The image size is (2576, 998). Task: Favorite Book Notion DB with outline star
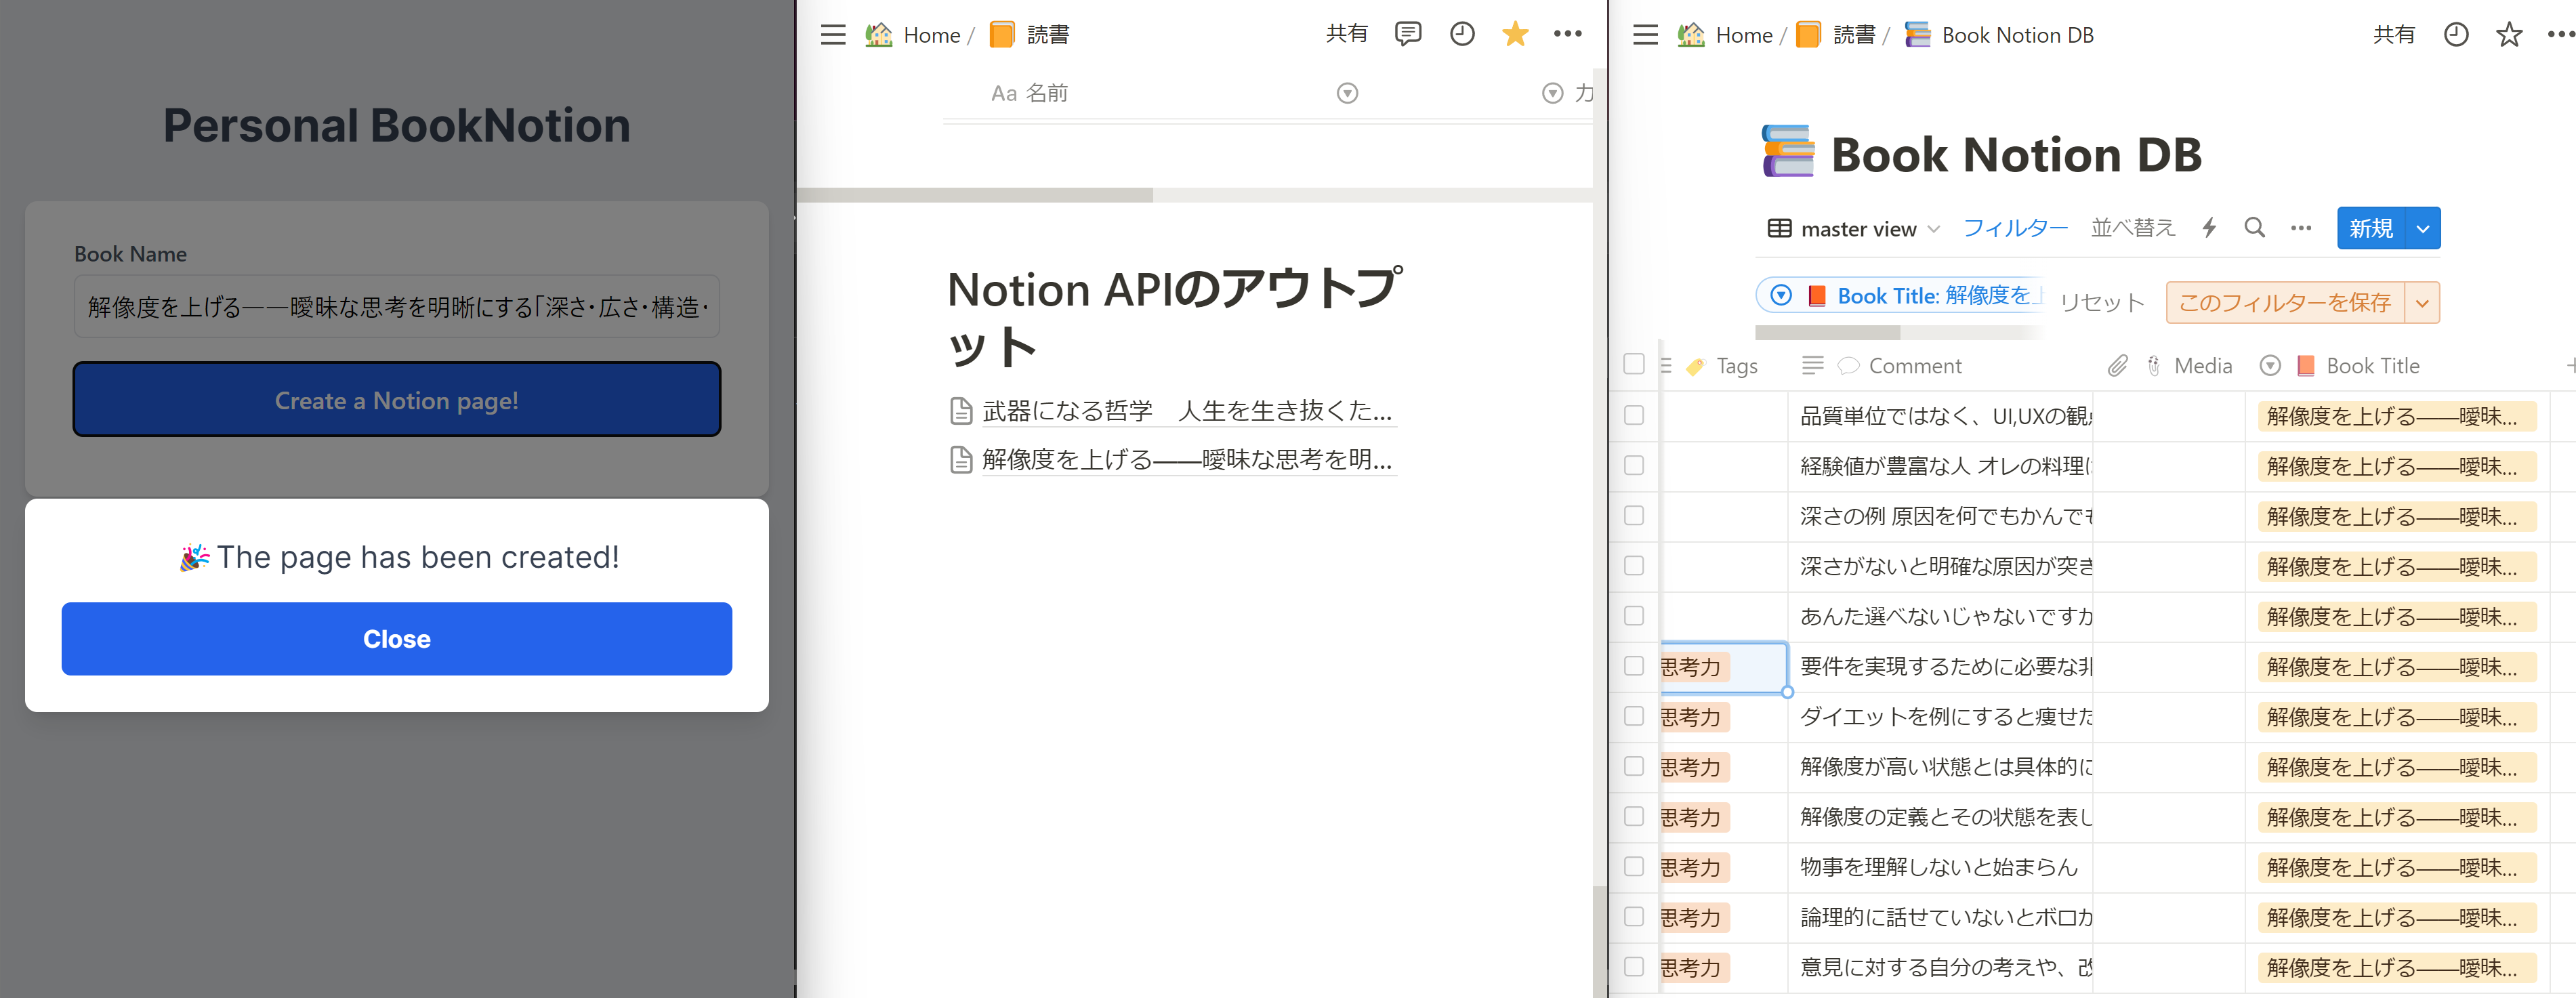pyautogui.click(x=2508, y=36)
